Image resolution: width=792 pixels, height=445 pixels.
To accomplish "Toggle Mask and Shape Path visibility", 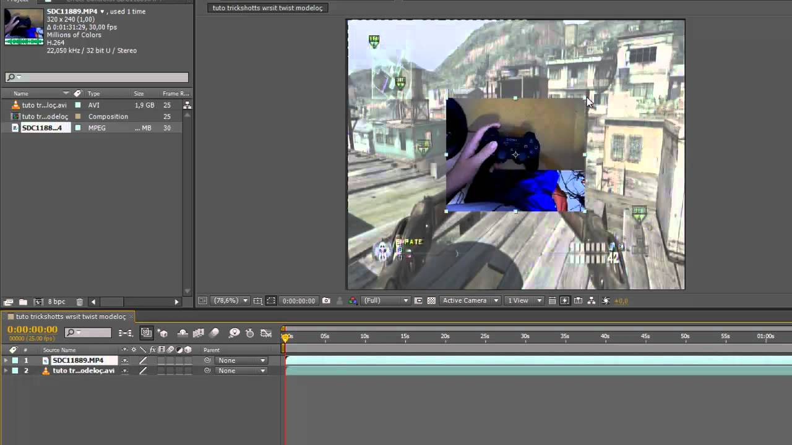I will click(272, 300).
